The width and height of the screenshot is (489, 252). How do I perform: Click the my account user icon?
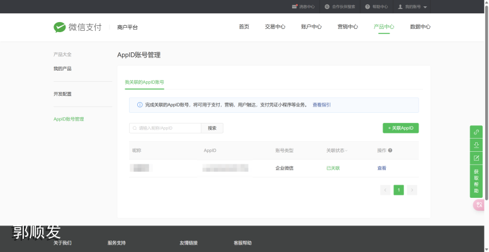click(x=400, y=6)
